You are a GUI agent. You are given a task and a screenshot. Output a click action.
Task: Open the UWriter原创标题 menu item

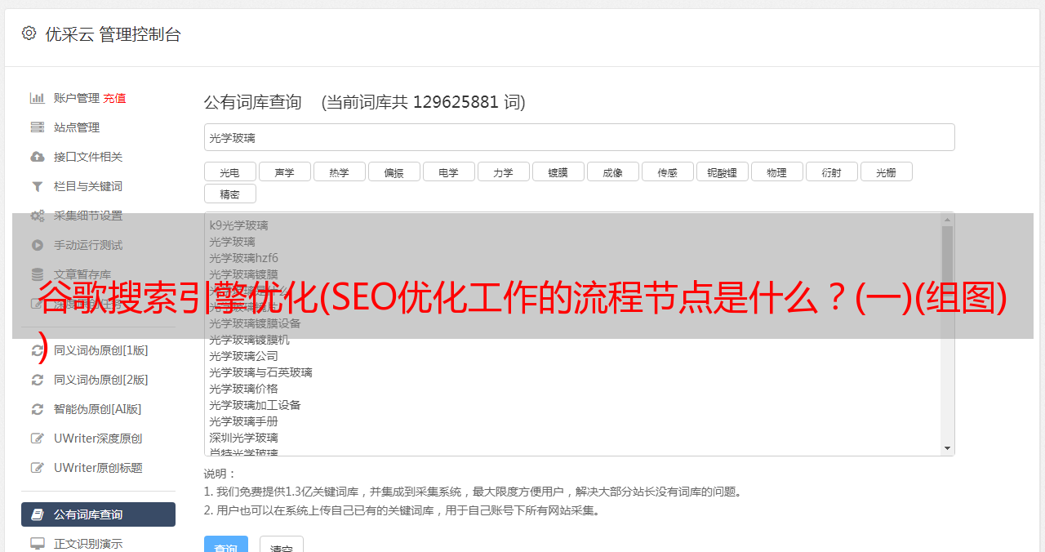pos(98,468)
